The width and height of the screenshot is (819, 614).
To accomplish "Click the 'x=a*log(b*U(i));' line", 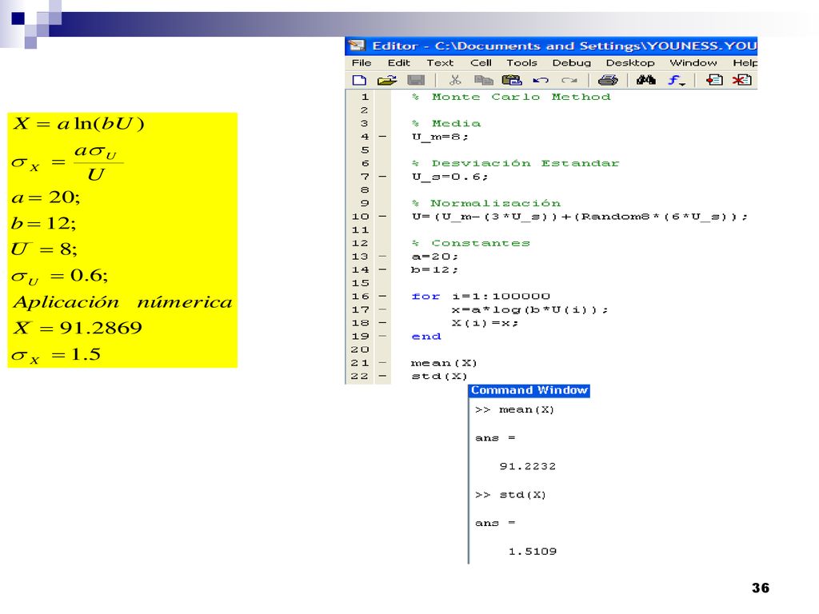I will click(529, 310).
